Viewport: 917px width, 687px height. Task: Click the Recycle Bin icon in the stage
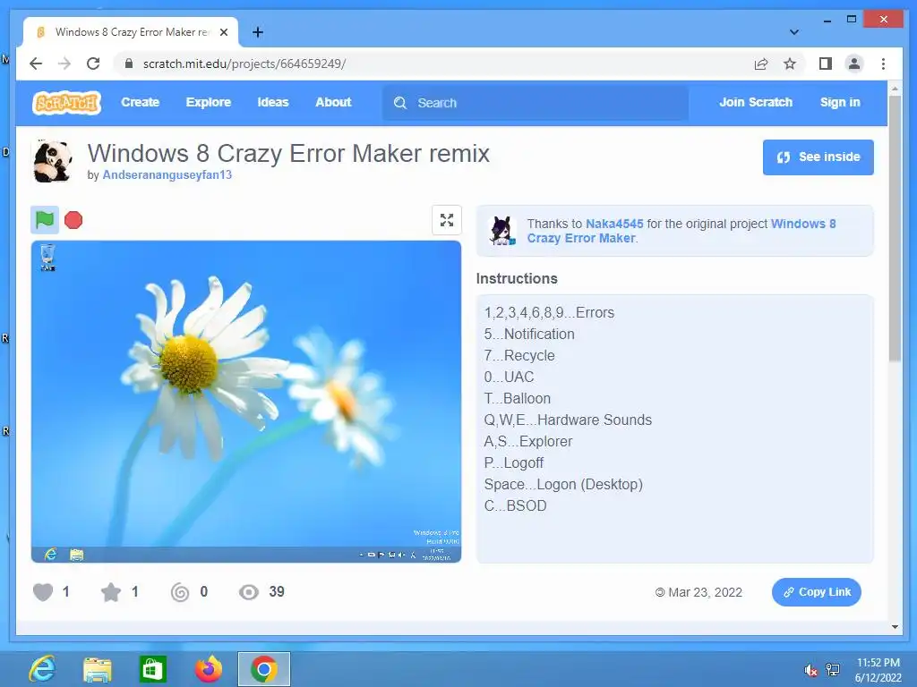(x=47, y=258)
